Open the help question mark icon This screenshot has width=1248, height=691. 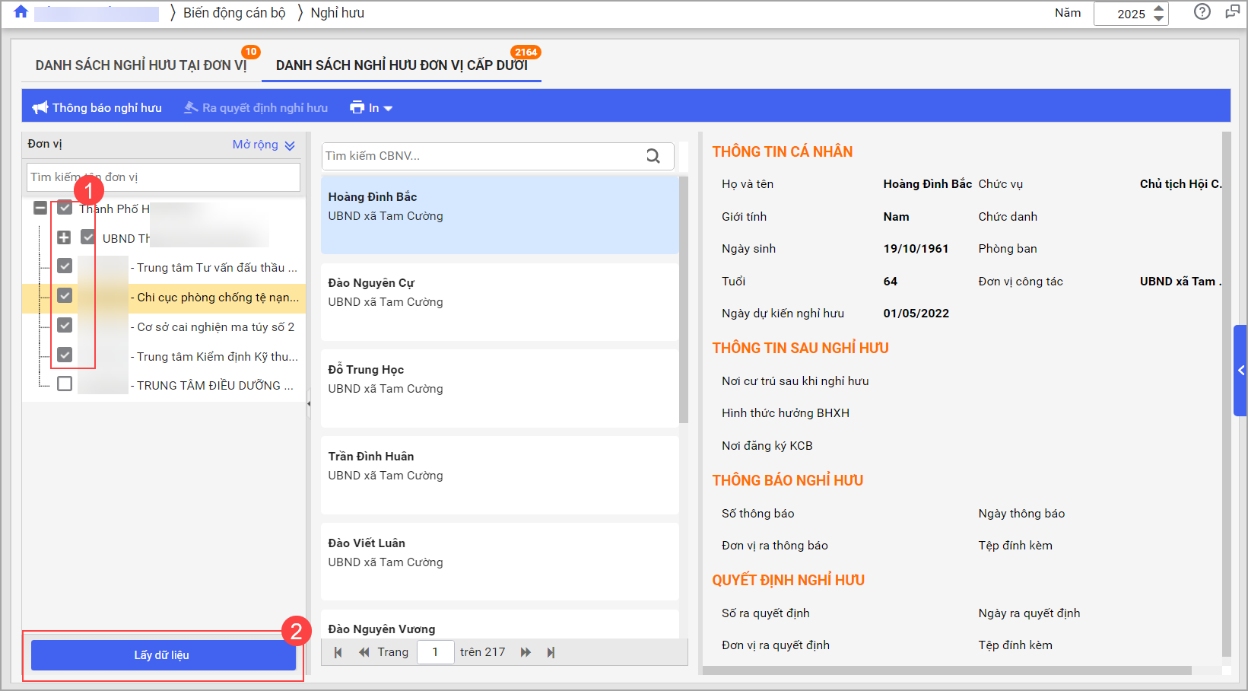[1202, 12]
